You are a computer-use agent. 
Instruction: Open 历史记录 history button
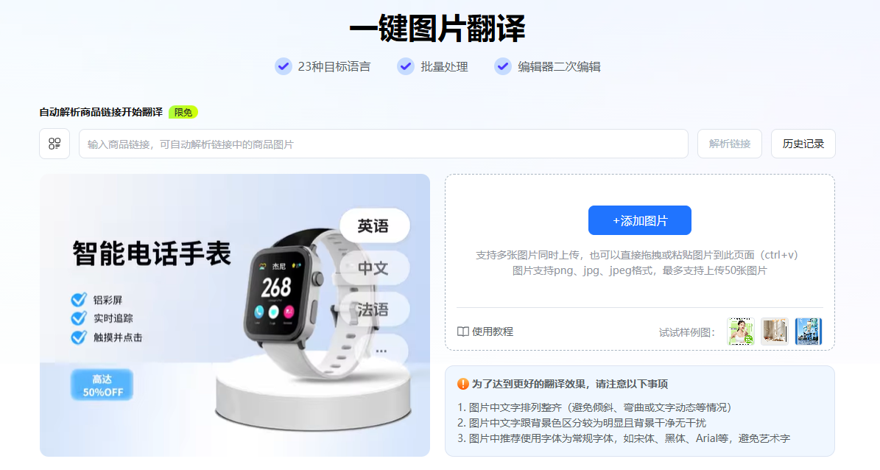803,144
